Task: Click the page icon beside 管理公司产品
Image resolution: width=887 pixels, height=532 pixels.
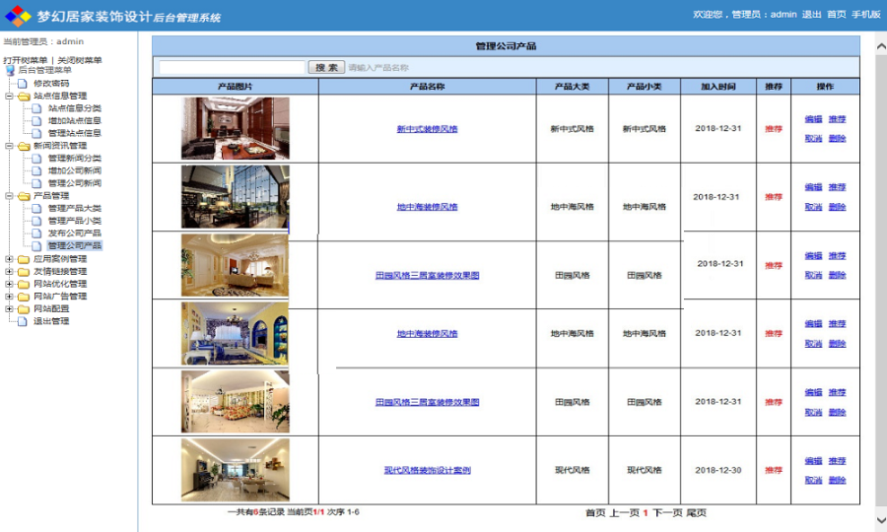Action: 36,245
